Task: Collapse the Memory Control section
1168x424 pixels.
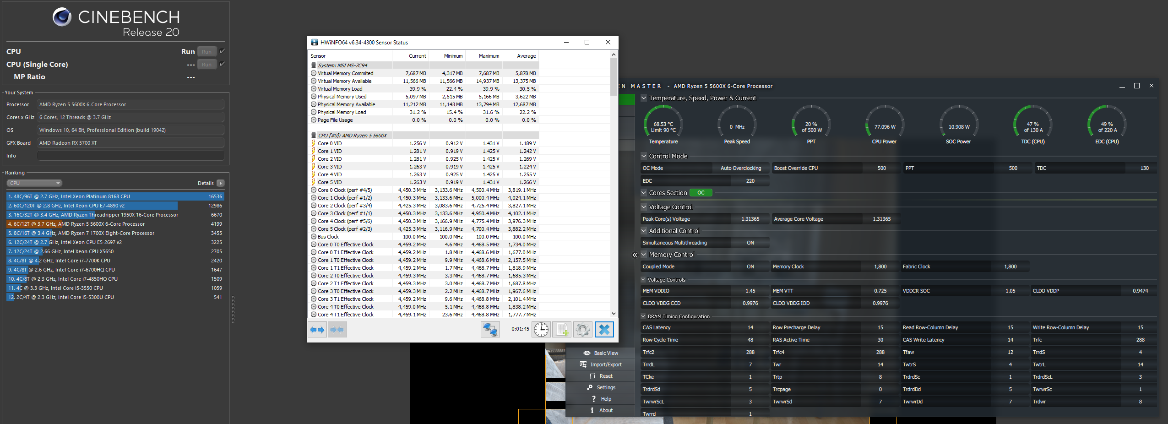Action: (x=644, y=255)
